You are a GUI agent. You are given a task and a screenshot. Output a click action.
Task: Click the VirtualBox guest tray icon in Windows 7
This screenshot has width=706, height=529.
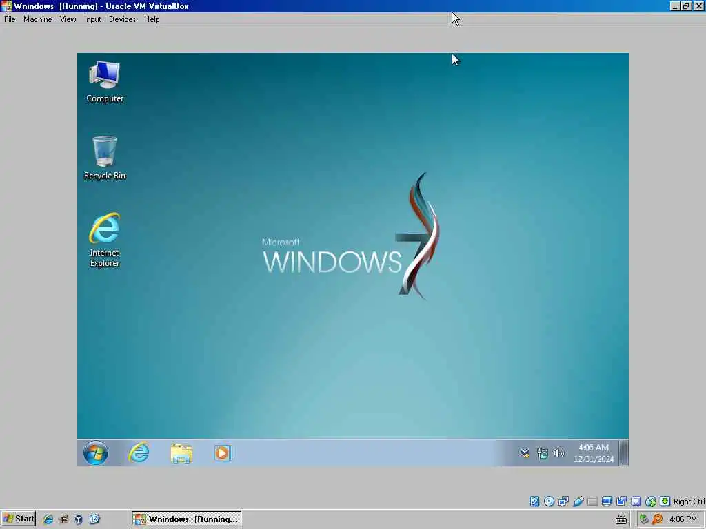click(525, 453)
